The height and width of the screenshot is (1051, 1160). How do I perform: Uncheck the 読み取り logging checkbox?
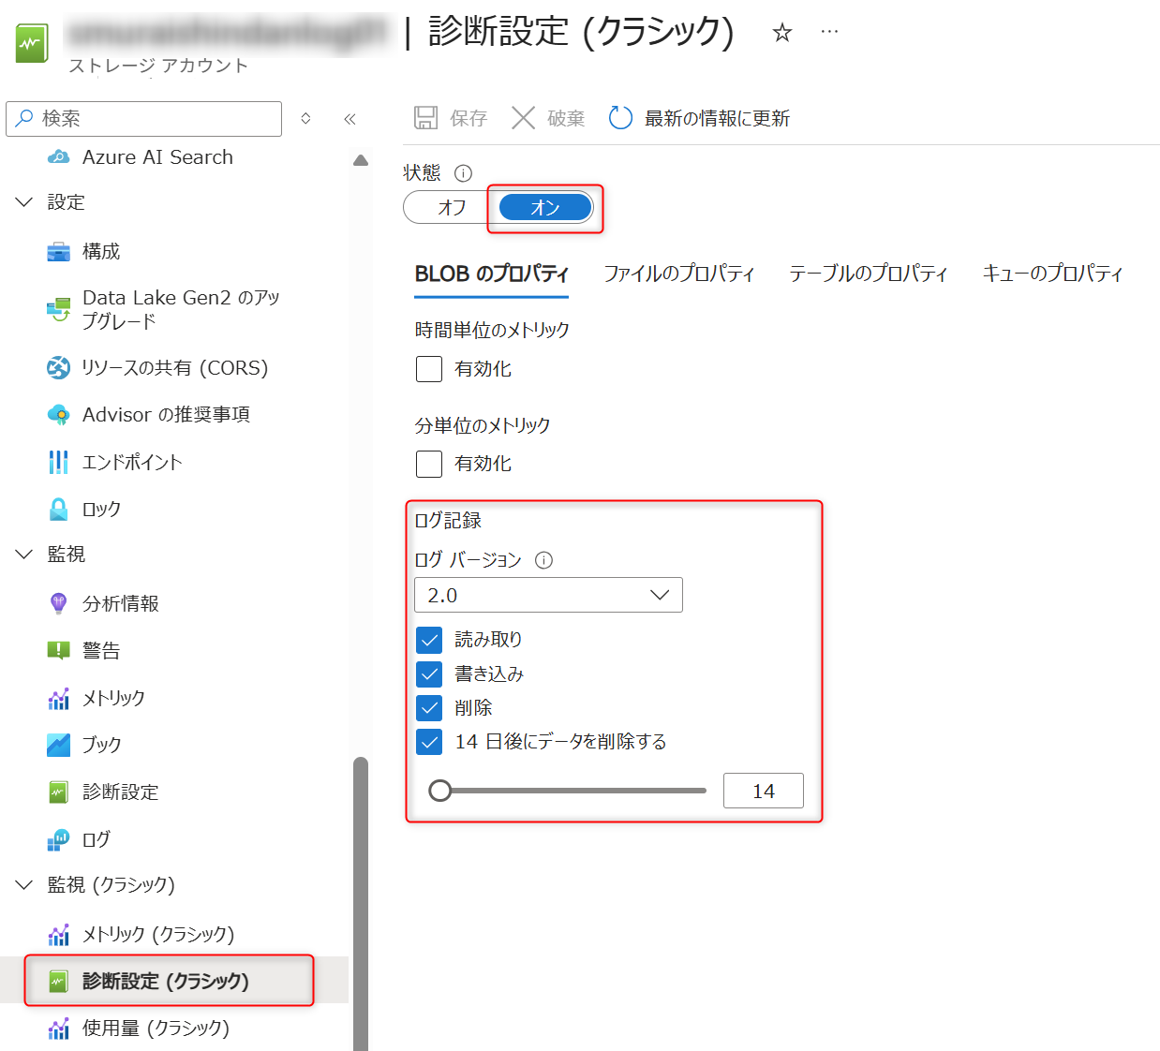pos(429,640)
